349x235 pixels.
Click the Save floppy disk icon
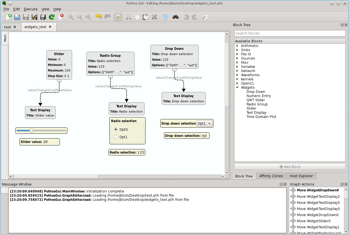tap(26, 17)
